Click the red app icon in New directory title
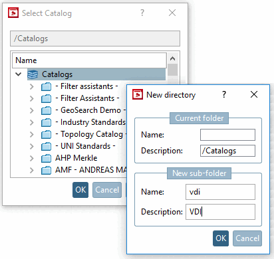The image size is (274, 259). [138, 94]
